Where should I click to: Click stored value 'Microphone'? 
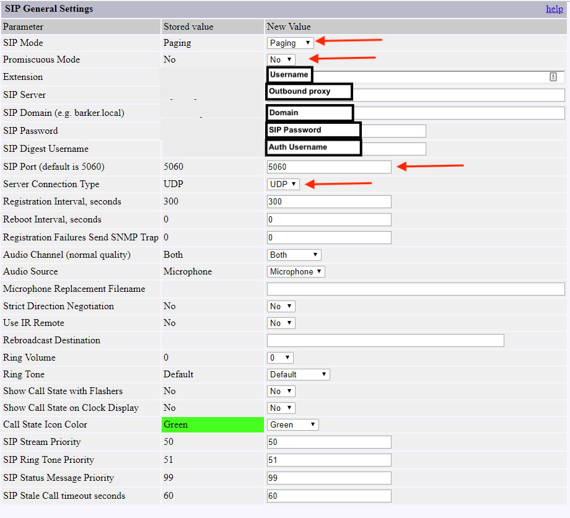coord(188,271)
